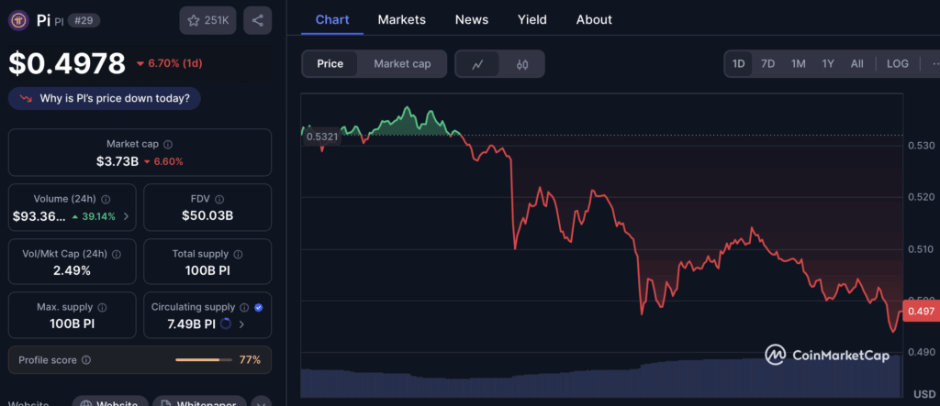940x406 pixels.
Task: Switch to candlestick chart icon
Action: (x=522, y=64)
